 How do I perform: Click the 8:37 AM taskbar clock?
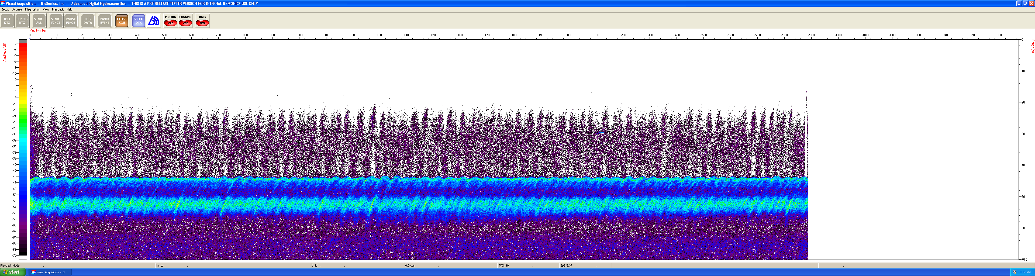pos(1025,272)
